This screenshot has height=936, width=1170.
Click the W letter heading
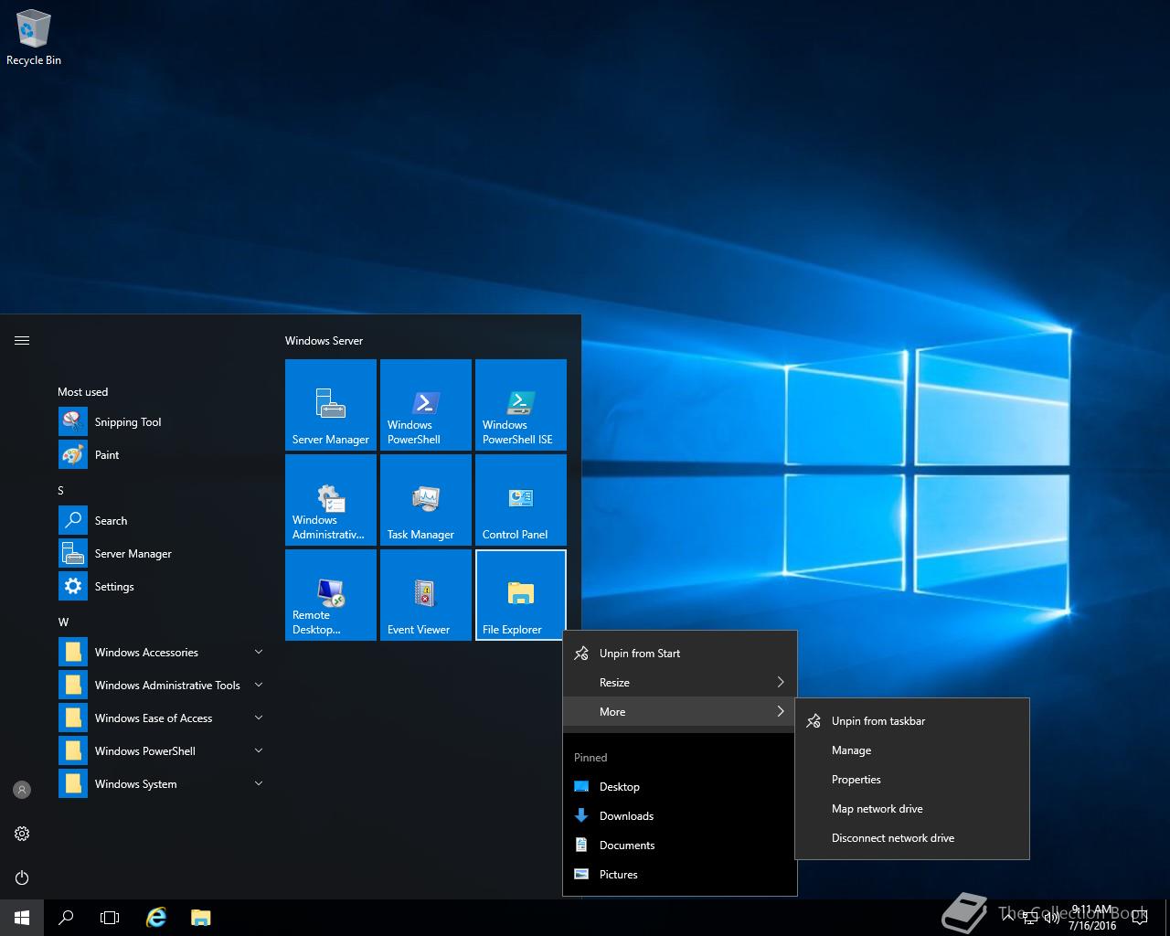tap(63, 622)
